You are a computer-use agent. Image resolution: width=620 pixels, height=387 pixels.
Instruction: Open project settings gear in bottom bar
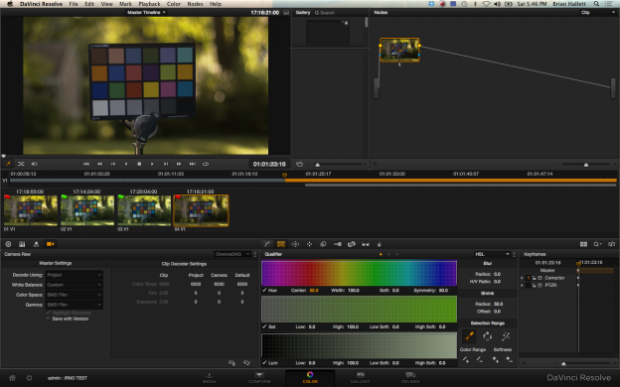[29, 378]
